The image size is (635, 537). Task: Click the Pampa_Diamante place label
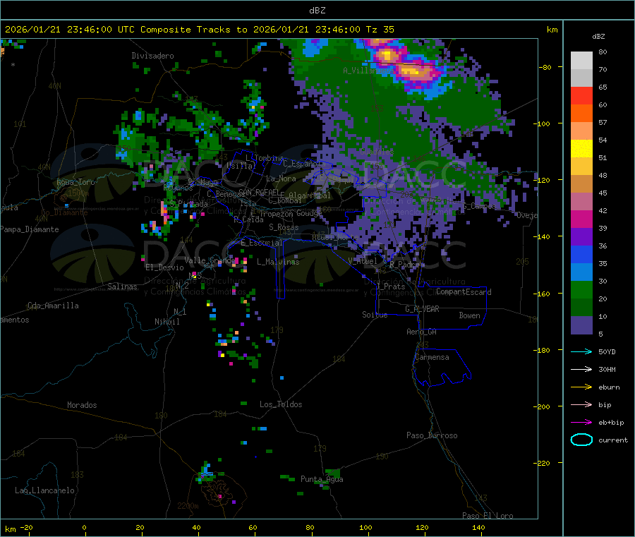29,229
